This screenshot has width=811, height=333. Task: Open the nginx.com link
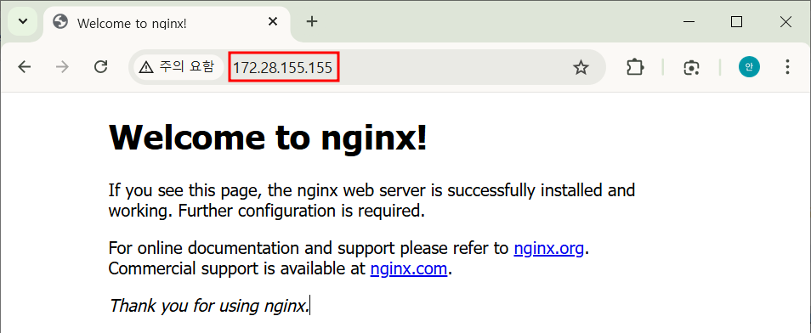(x=409, y=269)
